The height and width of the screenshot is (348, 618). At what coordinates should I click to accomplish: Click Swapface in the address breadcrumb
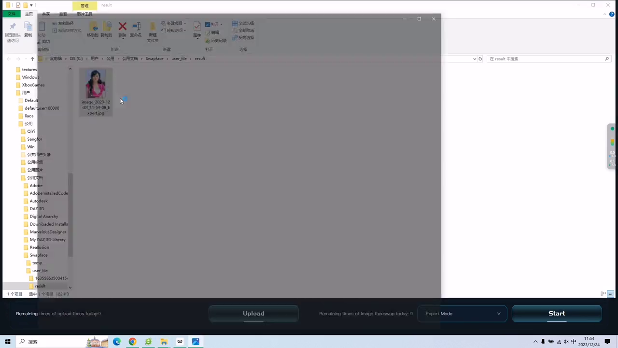pyautogui.click(x=154, y=58)
